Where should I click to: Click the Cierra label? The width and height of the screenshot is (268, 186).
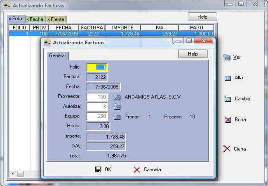pyautogui.click(x=240, y=149)
